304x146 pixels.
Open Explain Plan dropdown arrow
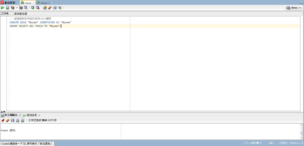pos(17,8)
